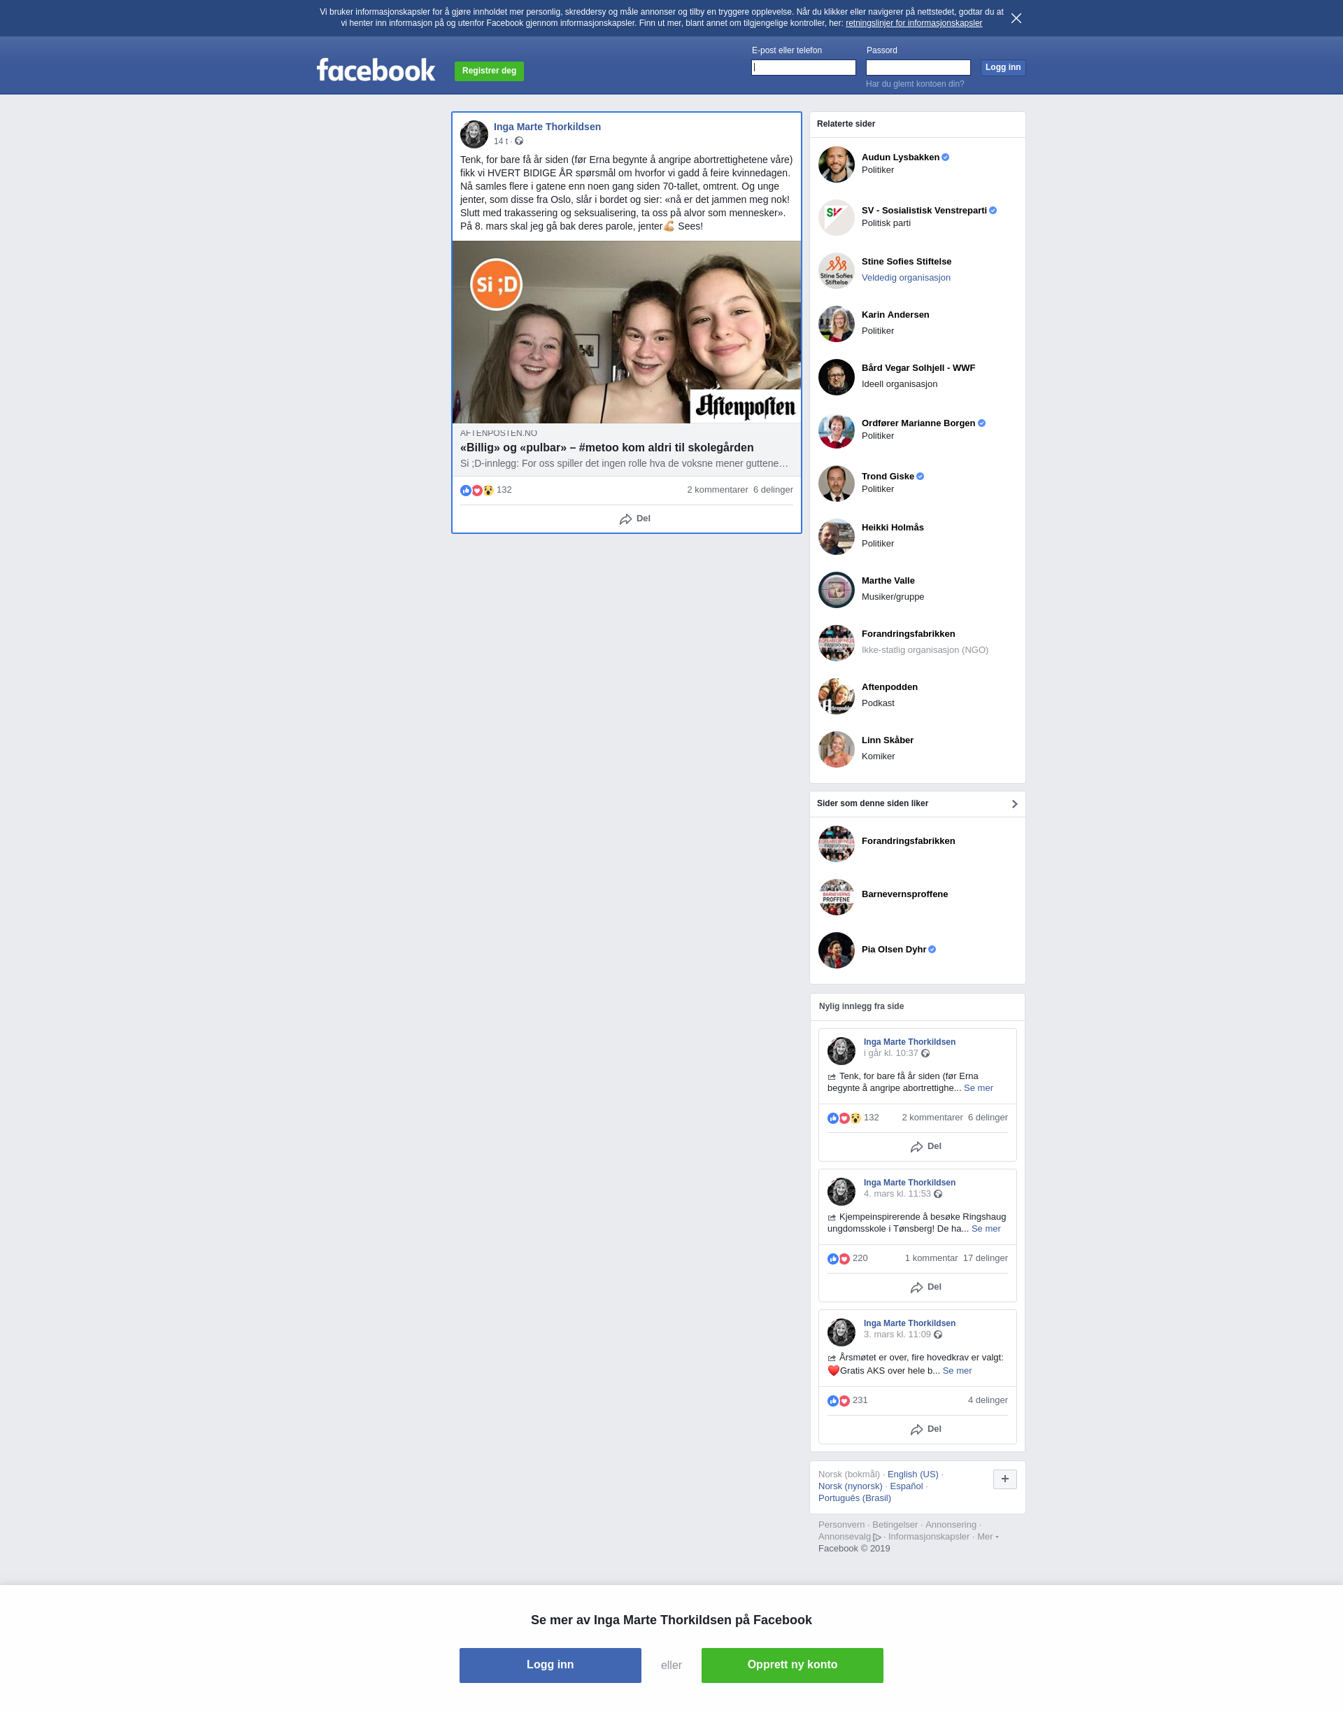The image size is (1343, 1711).
Task: Open the «Billig» og «pulbar» article headline
Action: (607, 448)
